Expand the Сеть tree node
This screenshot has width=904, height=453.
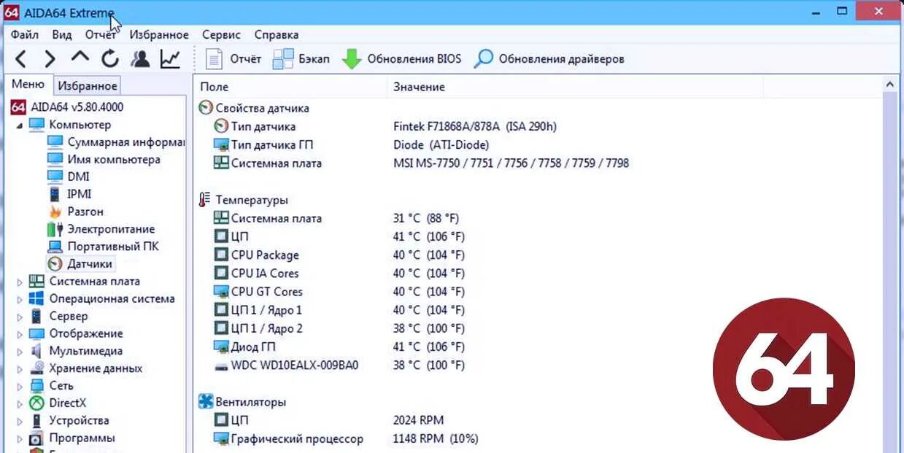[x=20, y=386]
